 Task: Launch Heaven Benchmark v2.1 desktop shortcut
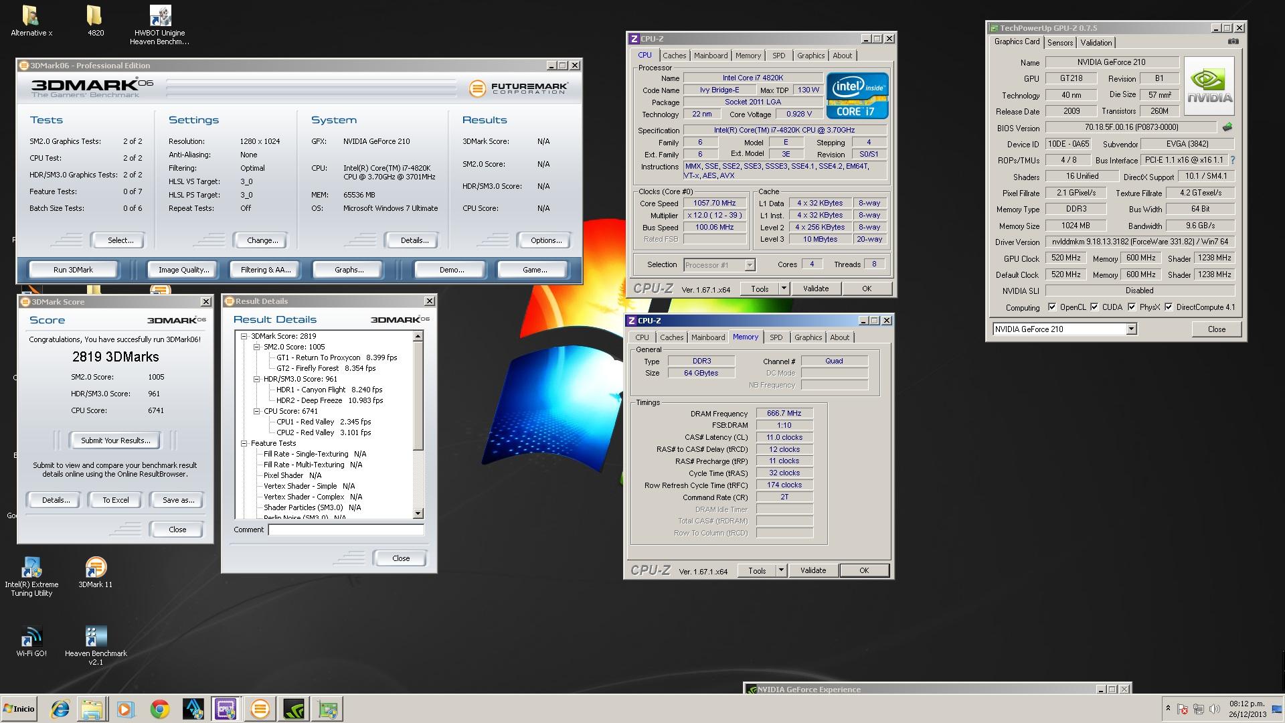(96, 645)
